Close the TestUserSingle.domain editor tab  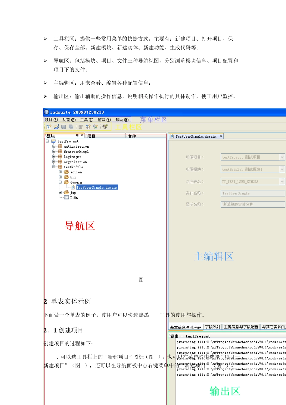point(221,136)
